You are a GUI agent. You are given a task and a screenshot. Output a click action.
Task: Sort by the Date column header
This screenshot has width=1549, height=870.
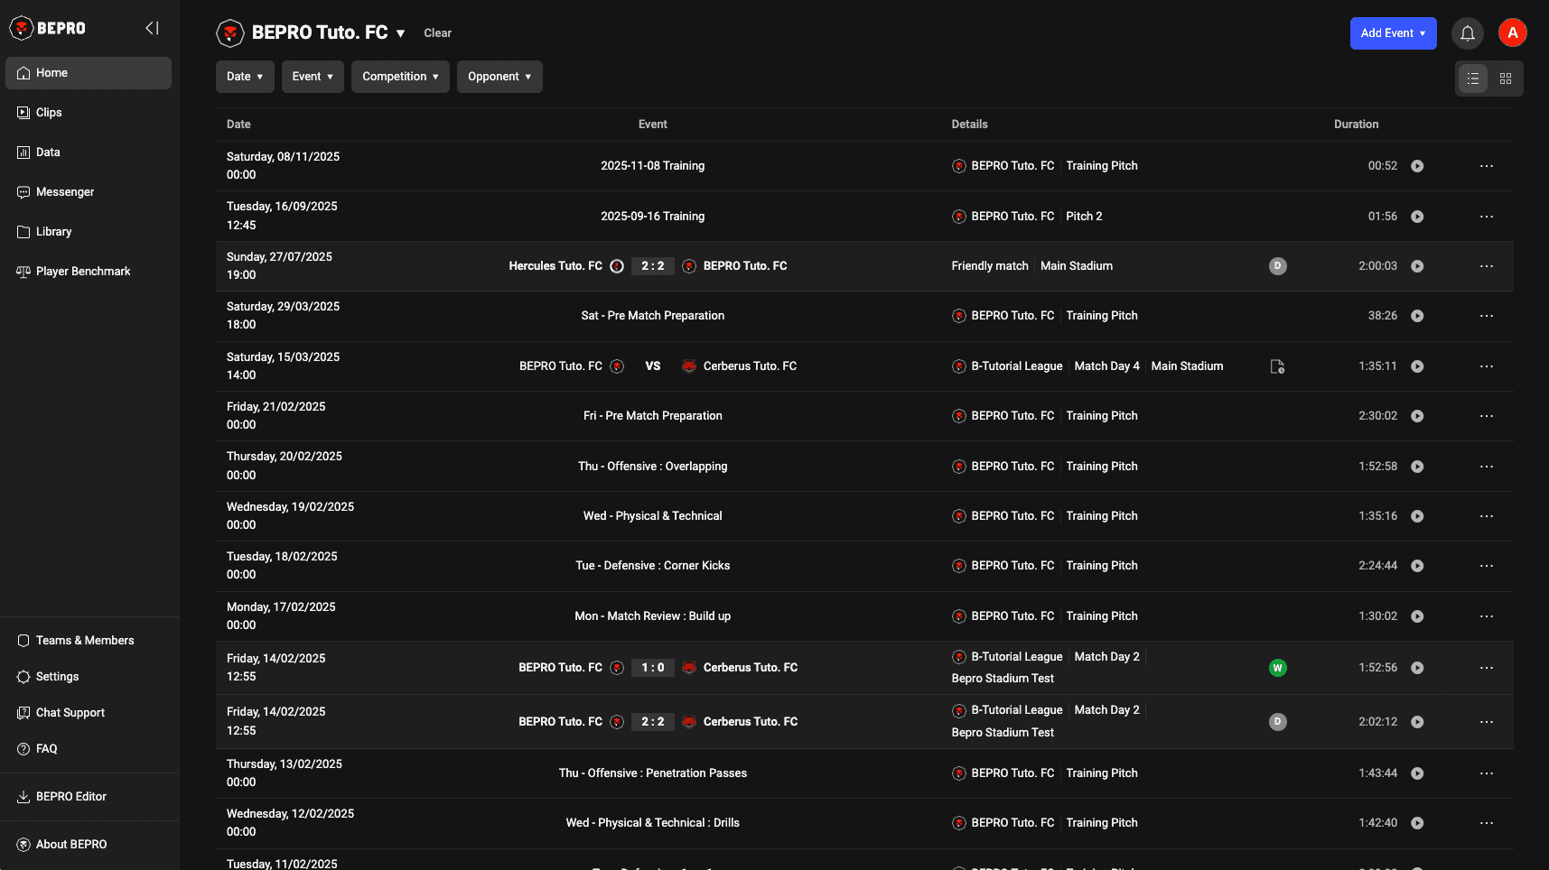238,125
